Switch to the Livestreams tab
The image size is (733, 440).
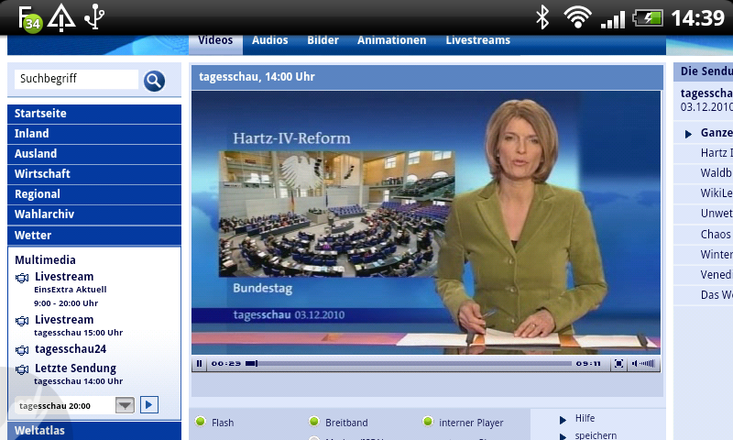[x=477, y=40]
